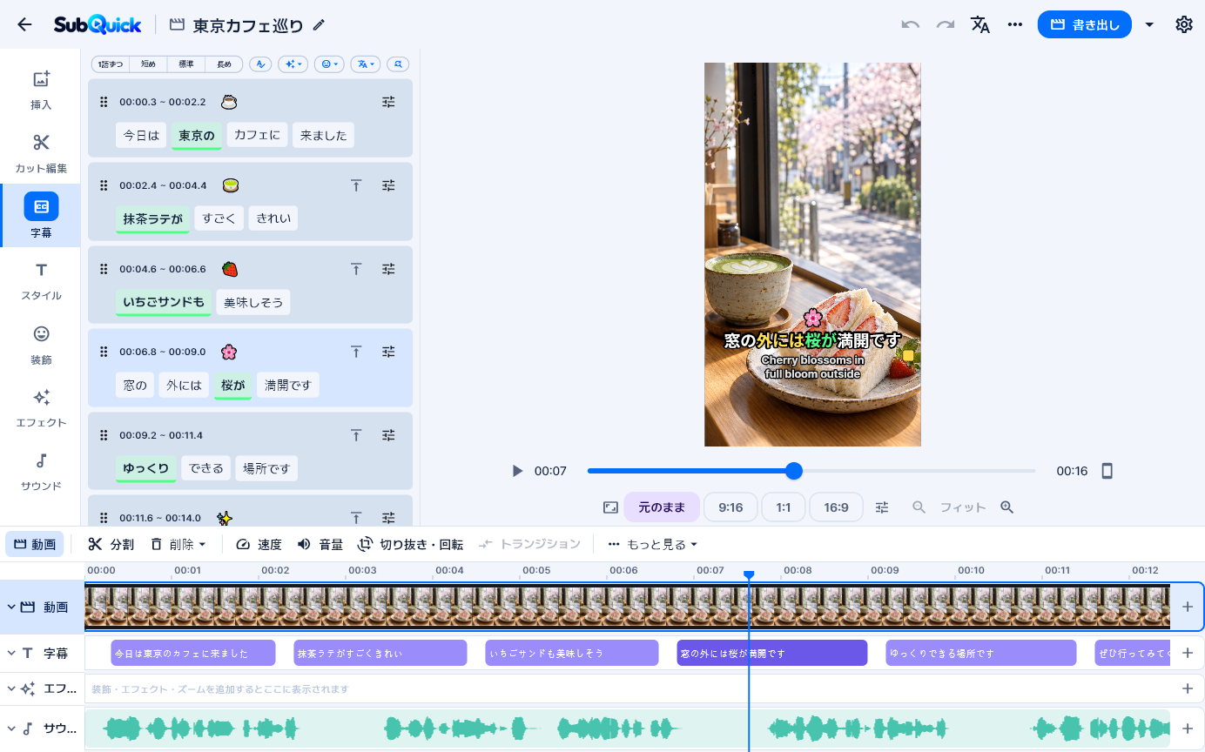Open settings with the gear icon

pos(1184,24)
